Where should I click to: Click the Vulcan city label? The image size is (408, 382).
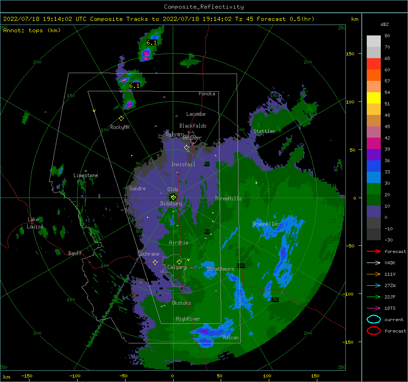tap(231, 337)
